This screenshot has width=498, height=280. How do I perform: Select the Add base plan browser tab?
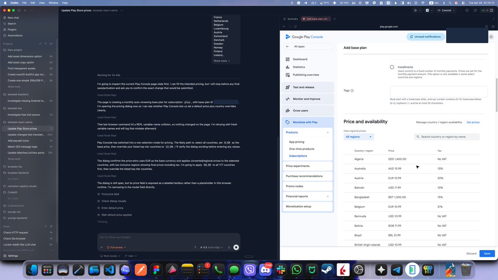coord(315,19)
